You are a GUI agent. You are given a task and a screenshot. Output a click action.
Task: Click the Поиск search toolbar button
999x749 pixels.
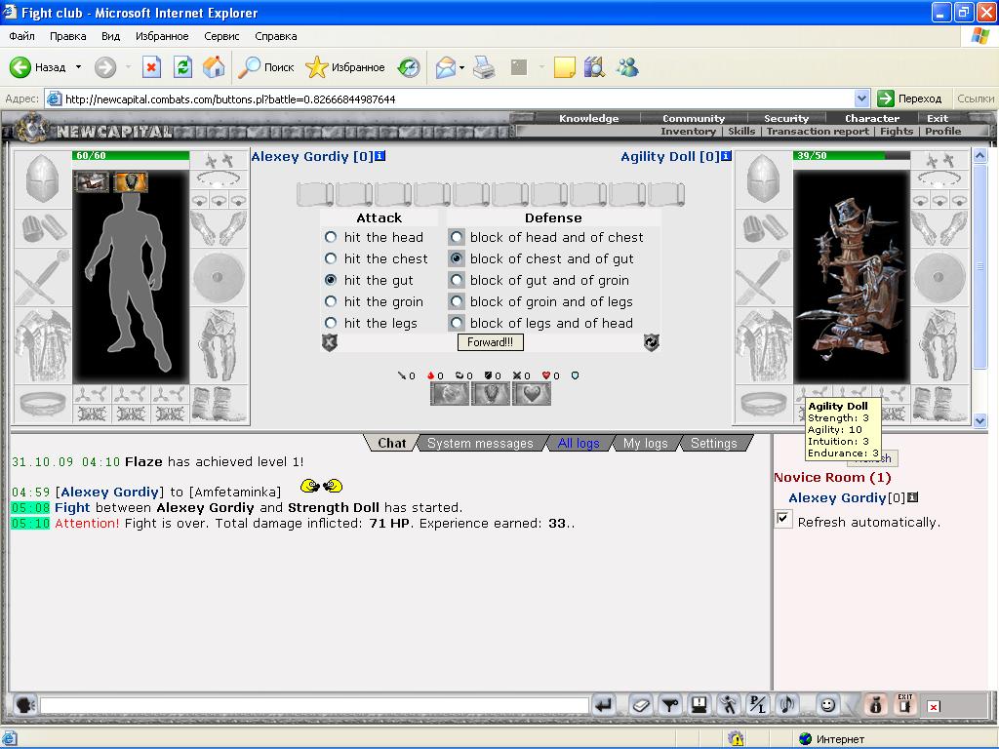click(266, 67)
